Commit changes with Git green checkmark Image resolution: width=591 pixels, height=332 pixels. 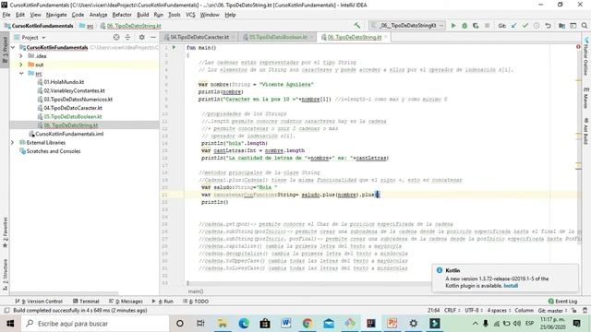[525, 26]
